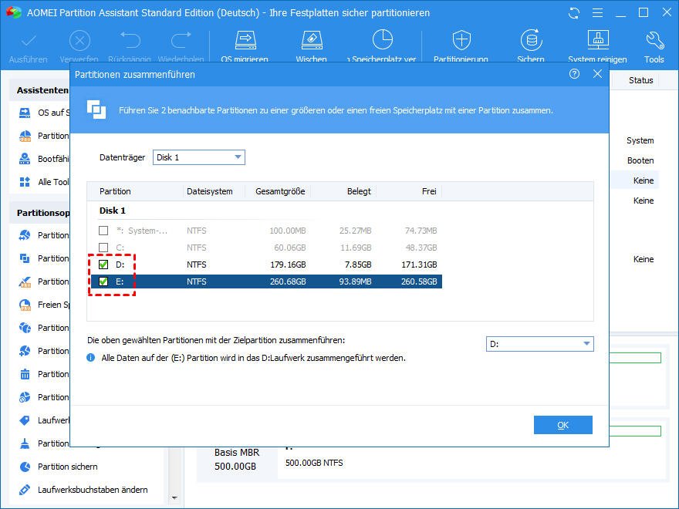The width and height of the screenshot is (679, 509).
Task: Click the Wischen toolbar icon
Action: pyautogui.click(x=311, y=42)
